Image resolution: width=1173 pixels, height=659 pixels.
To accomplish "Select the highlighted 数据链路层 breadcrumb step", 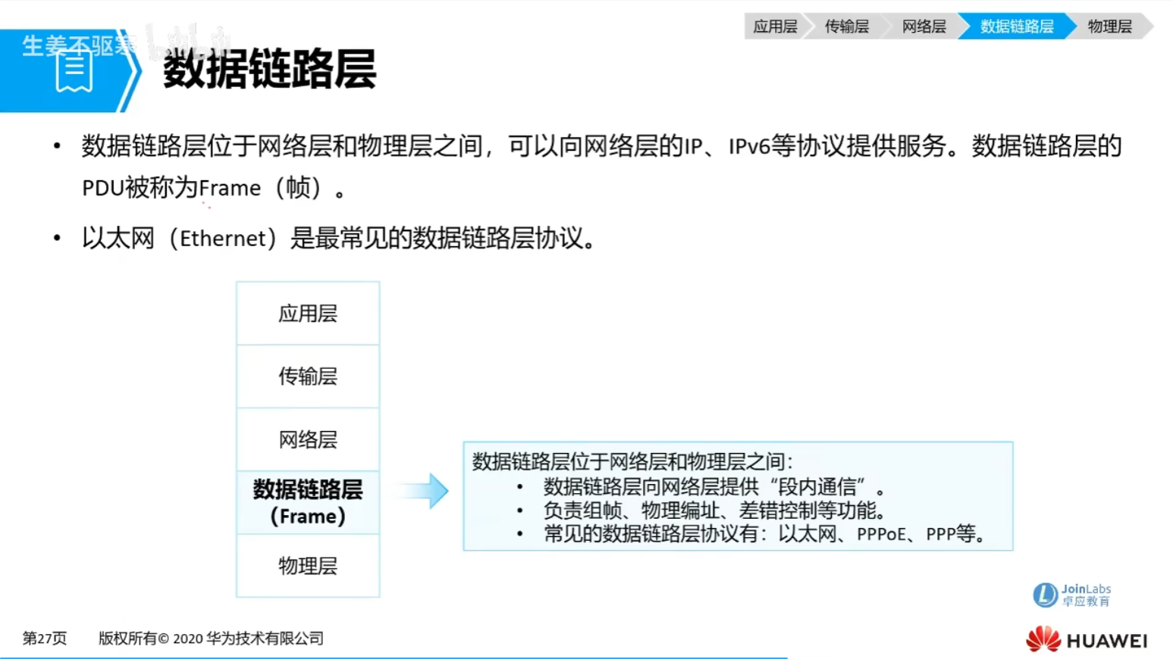I will 1017,27.
